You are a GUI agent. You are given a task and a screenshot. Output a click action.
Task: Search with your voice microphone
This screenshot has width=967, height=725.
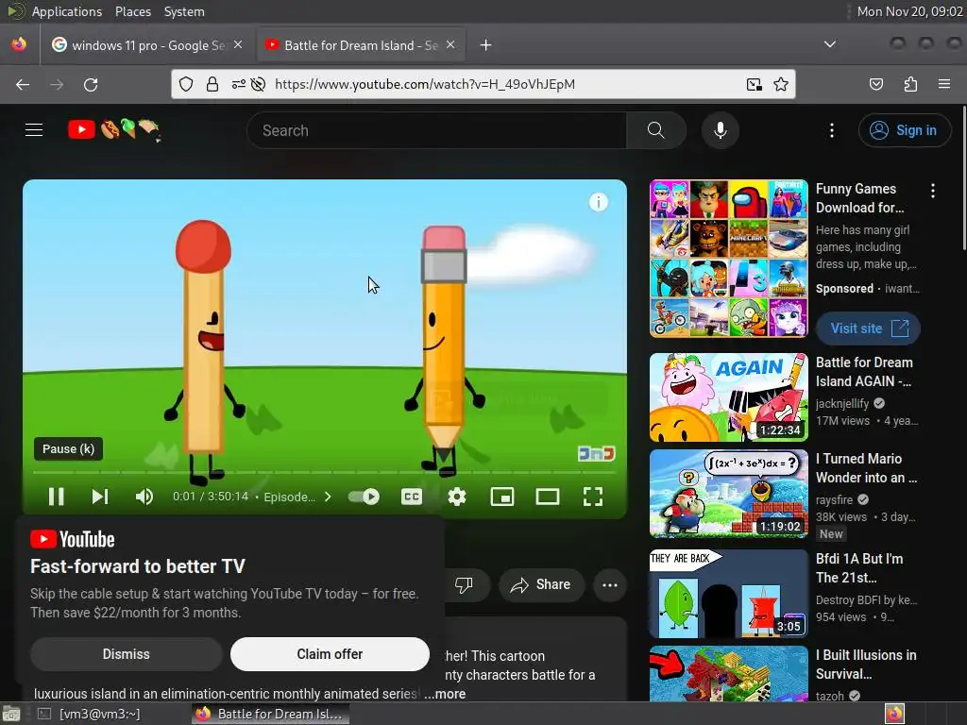tap(720, 130)
